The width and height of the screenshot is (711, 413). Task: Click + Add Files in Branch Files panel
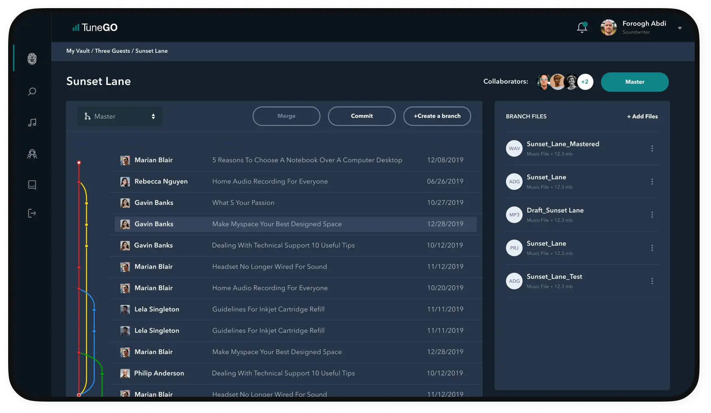pyautogui.click(x=642, y=116)
